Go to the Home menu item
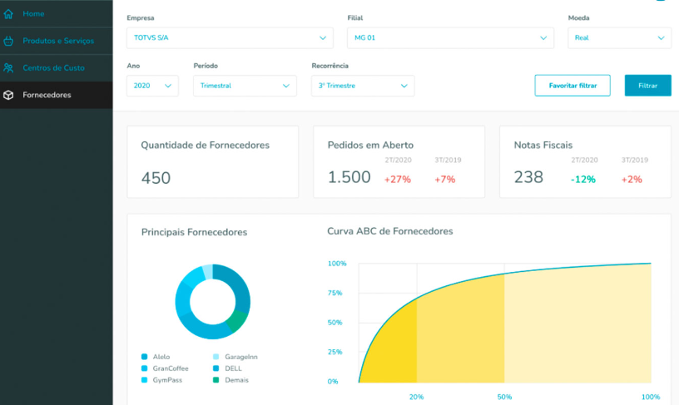679x405 pixels. [x=34, y=14]
